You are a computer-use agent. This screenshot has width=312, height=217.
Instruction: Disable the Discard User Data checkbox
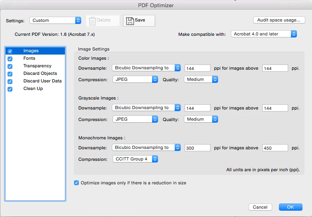tap(10, 81)
